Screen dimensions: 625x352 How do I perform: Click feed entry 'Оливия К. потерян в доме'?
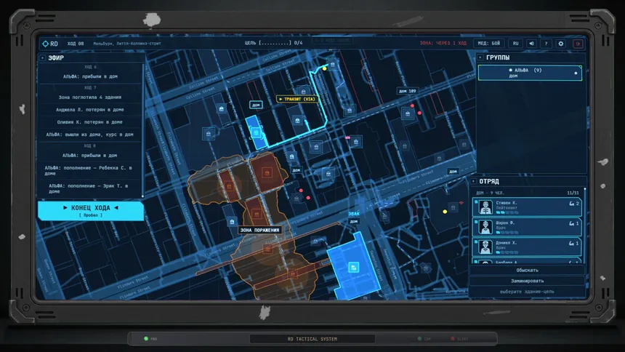click(x=90, y=122)
